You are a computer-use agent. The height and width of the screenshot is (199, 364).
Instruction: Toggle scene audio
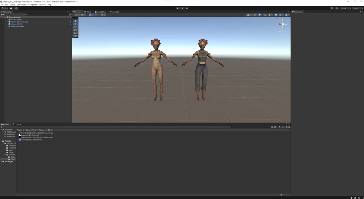tap(265, 15)
